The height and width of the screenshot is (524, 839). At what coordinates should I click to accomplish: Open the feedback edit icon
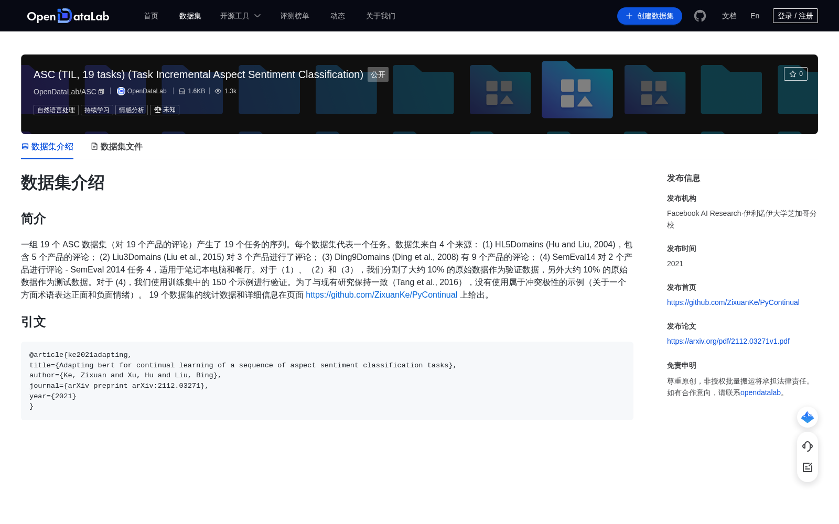pos(808,467)
